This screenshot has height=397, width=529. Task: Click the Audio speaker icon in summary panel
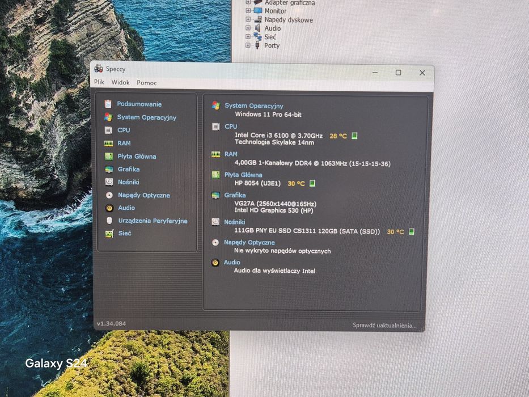coord(215,262)
